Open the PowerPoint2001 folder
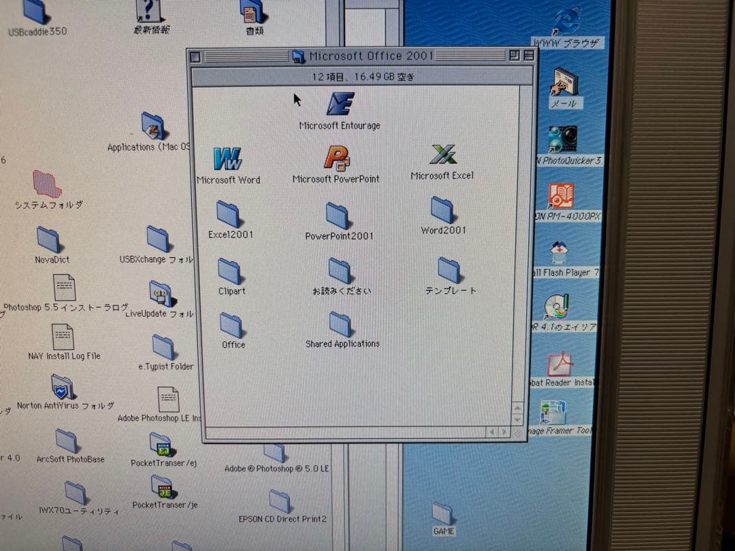The height and width of the screenshot is (551, 735). 338,216
